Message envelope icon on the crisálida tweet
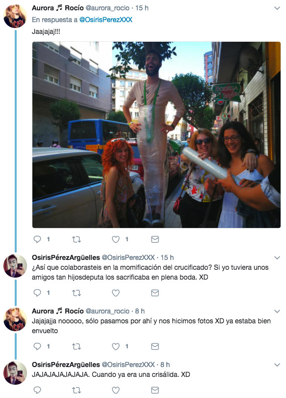Viewport: 286px width, 398px height. [155, 390]
